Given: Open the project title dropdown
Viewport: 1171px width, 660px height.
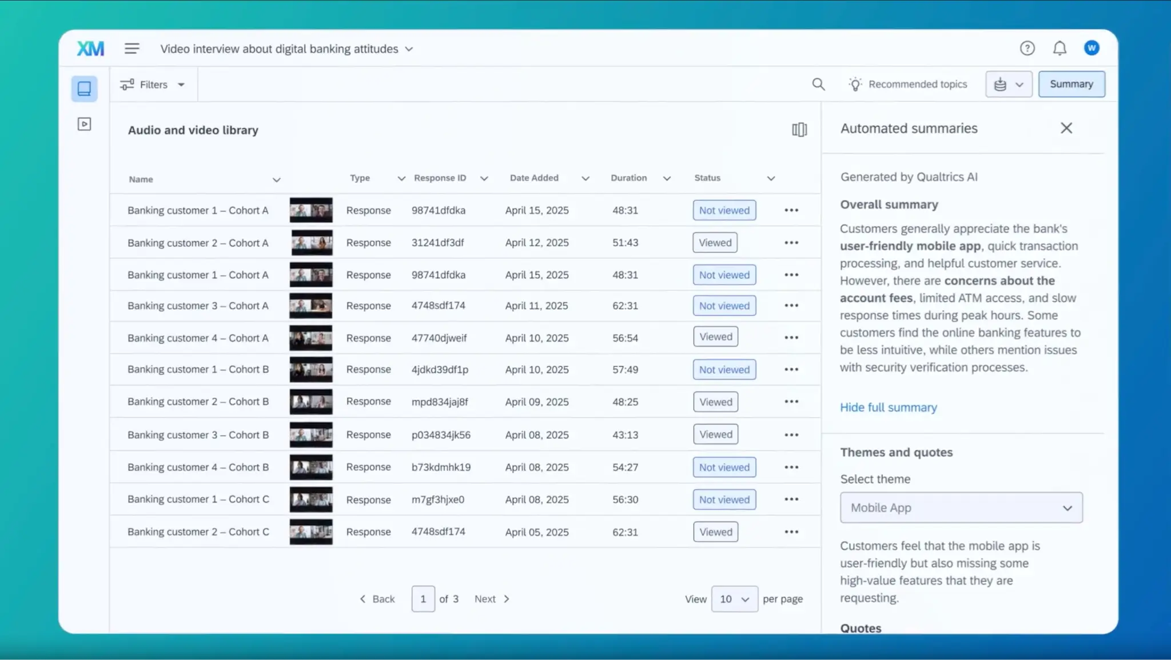Looking at the screenshot, I should 409,49.
